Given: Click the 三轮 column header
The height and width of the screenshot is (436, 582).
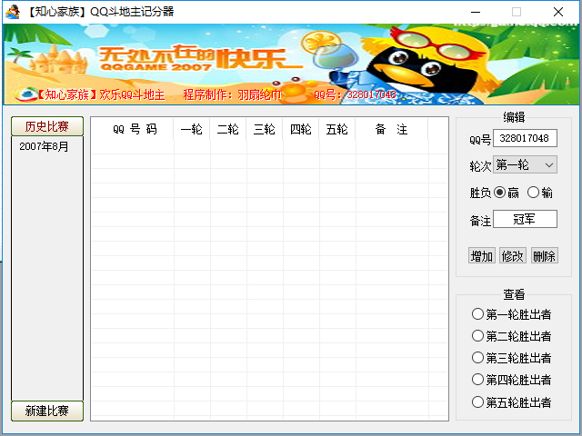Looking at the screenshot, I should [x=265, y=129].
